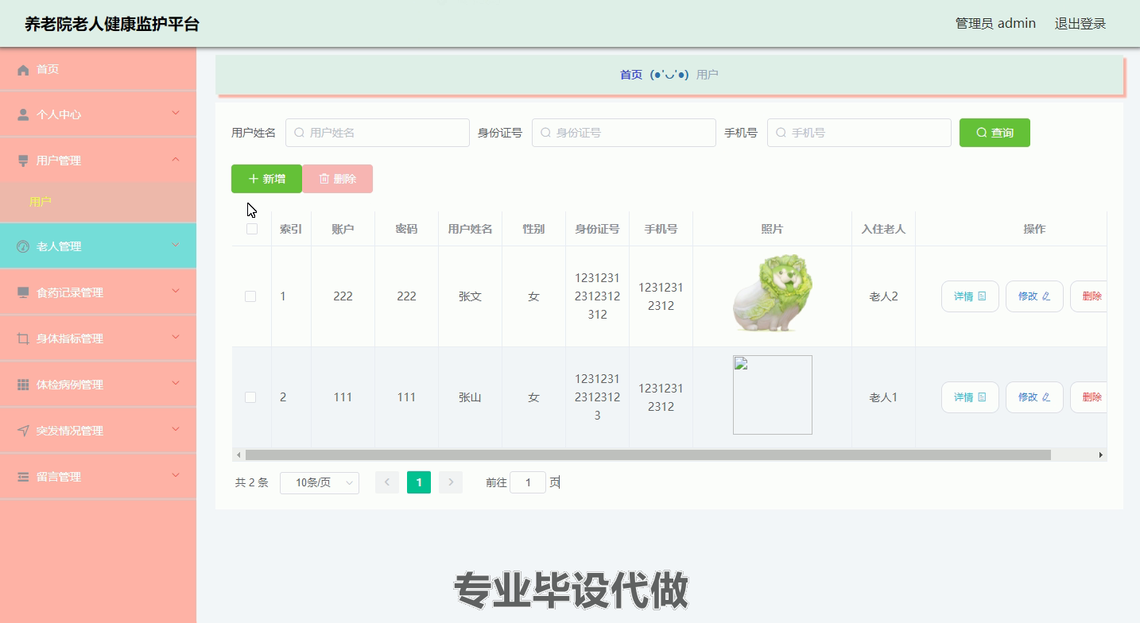The width and height of the screenshot is (1140, 623).
Task: Click the 退出登录 link
Action: [1080, 24]
